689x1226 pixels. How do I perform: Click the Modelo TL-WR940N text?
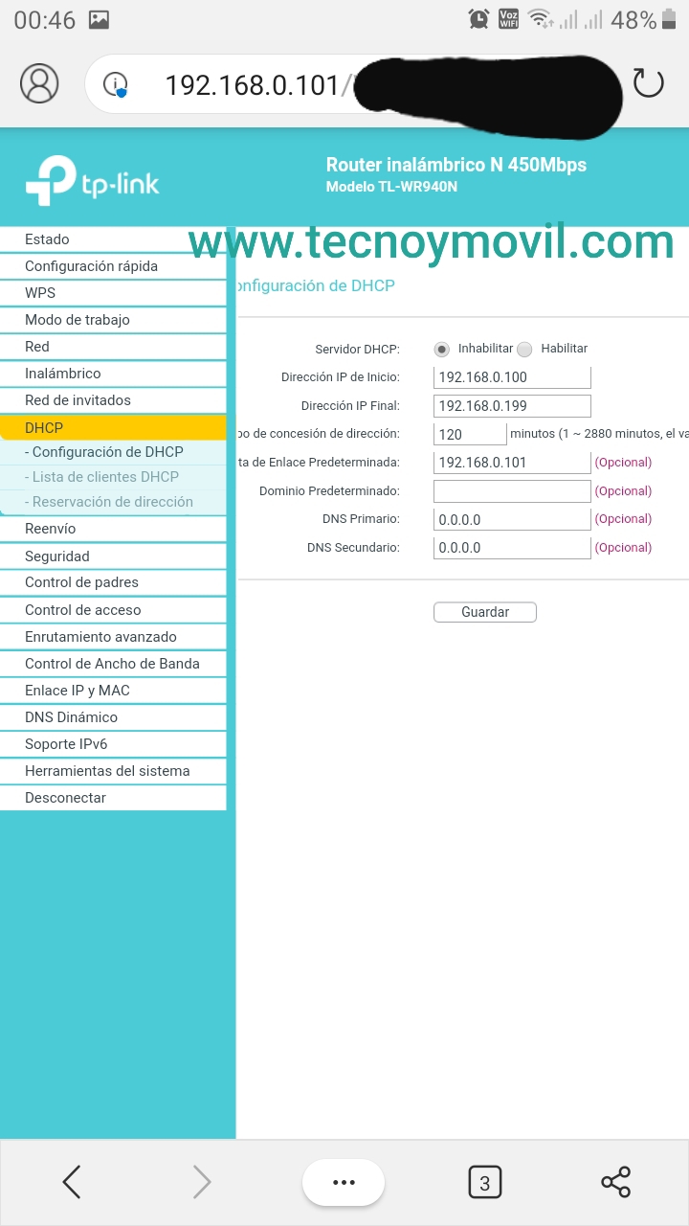point(391,187)
